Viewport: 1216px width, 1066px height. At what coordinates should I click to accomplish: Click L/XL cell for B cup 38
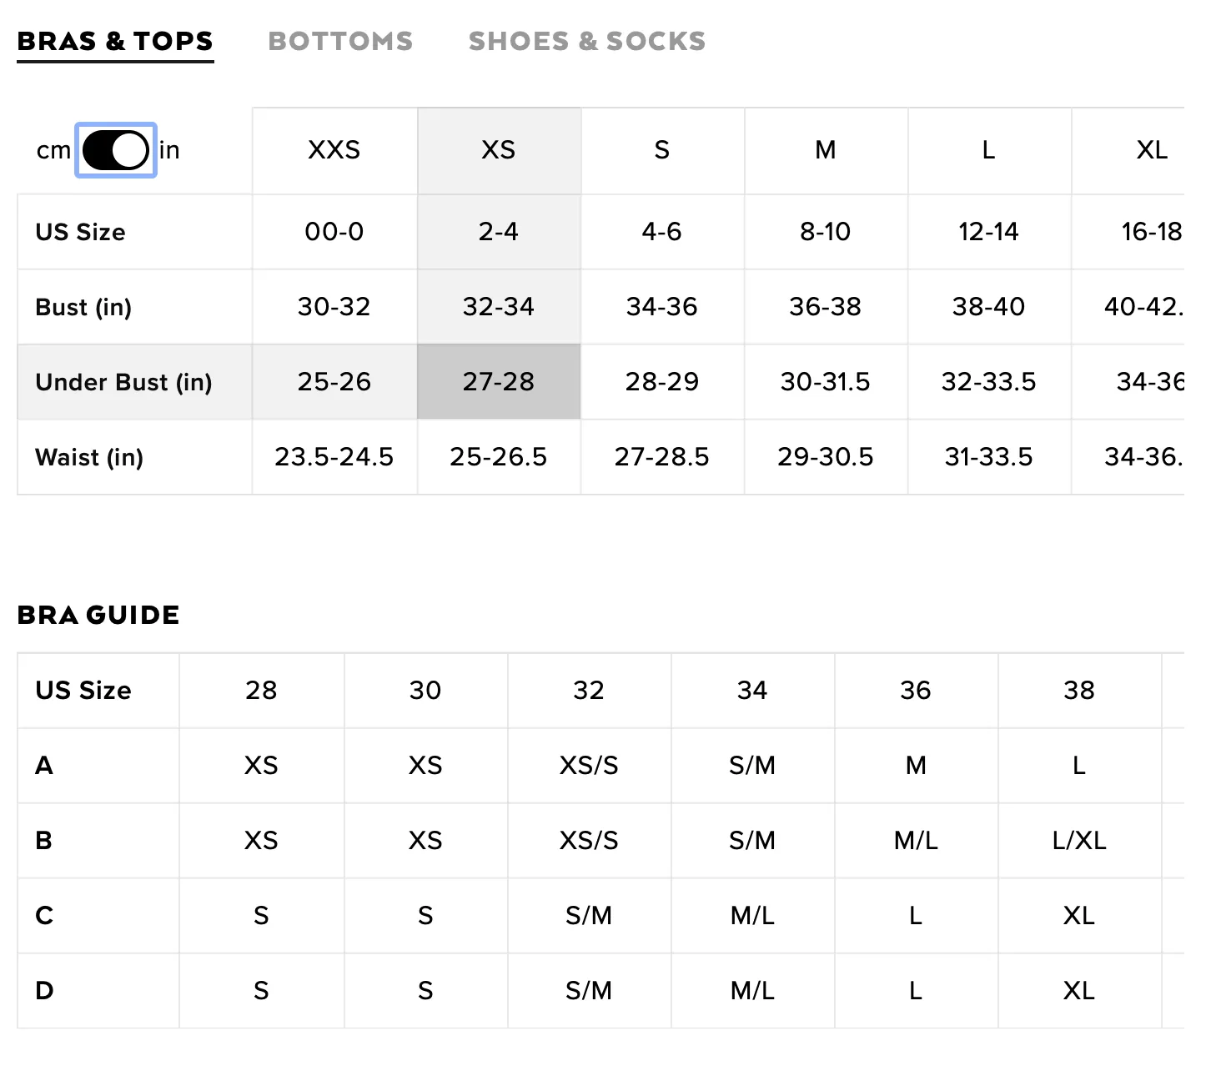1079,841
